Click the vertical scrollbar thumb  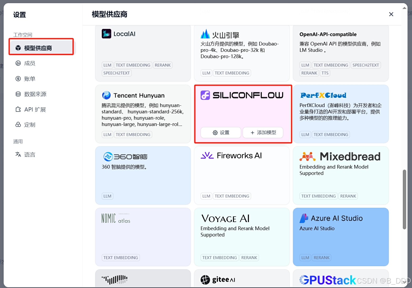404,199
